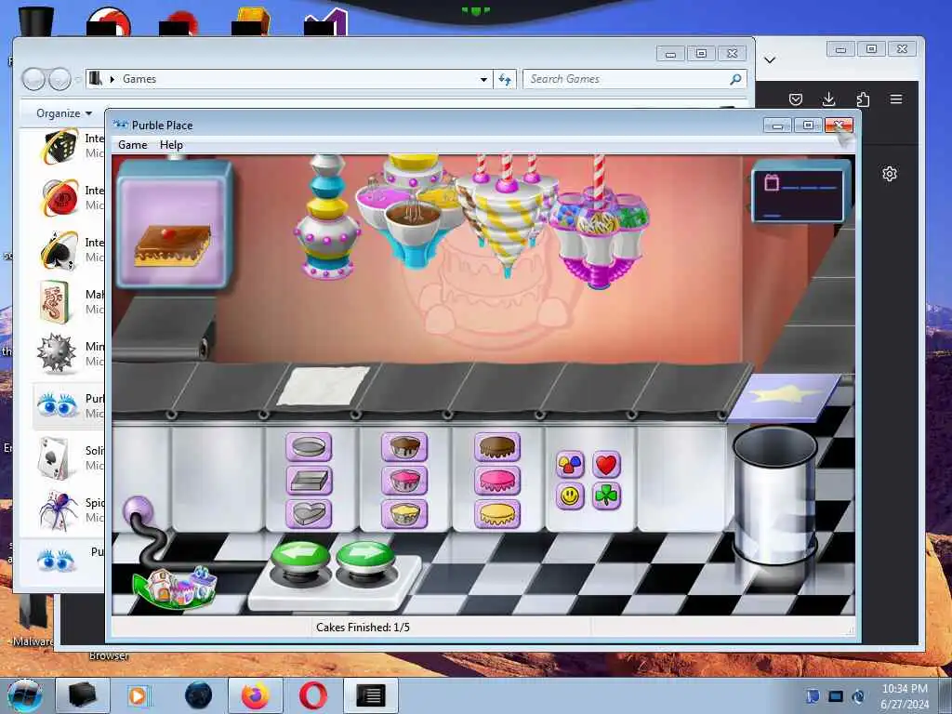Click the metal trash can

tap(775, 496)
